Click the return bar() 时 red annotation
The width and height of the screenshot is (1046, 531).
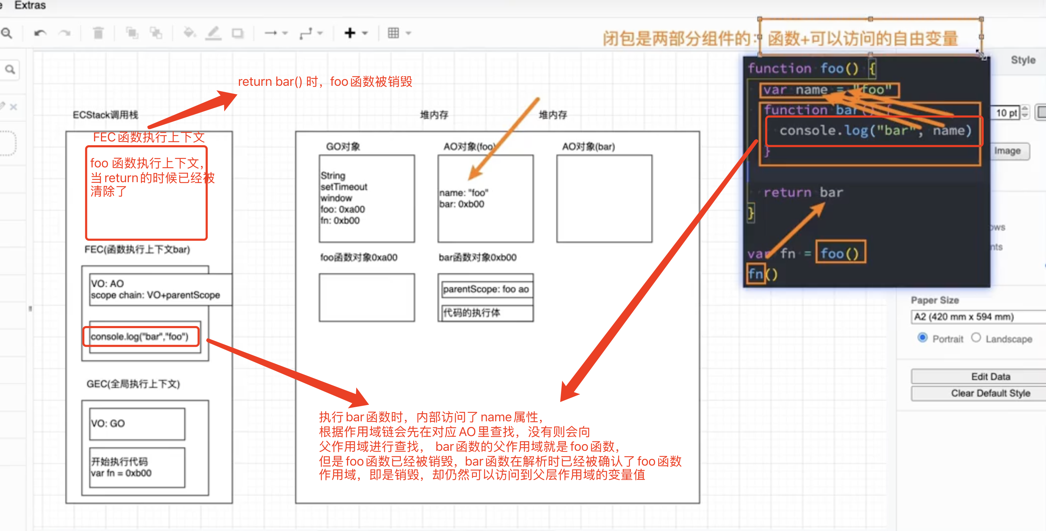325,82
